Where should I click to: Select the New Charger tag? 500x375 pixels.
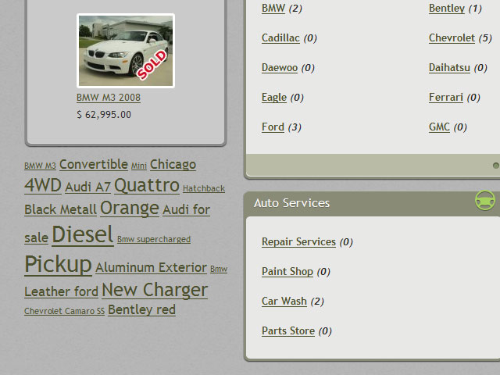(155, 290)
